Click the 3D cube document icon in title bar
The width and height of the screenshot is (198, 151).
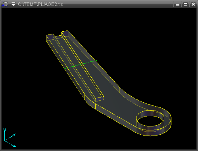coord(5,4)
